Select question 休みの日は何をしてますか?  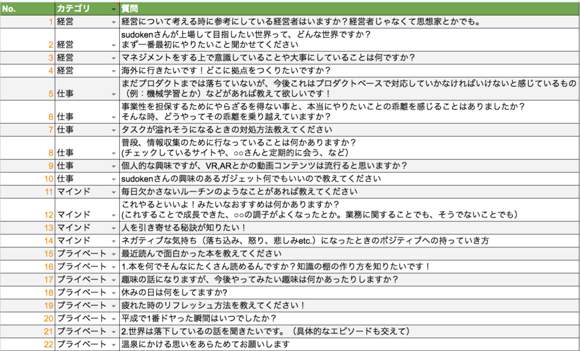[350, 293]
